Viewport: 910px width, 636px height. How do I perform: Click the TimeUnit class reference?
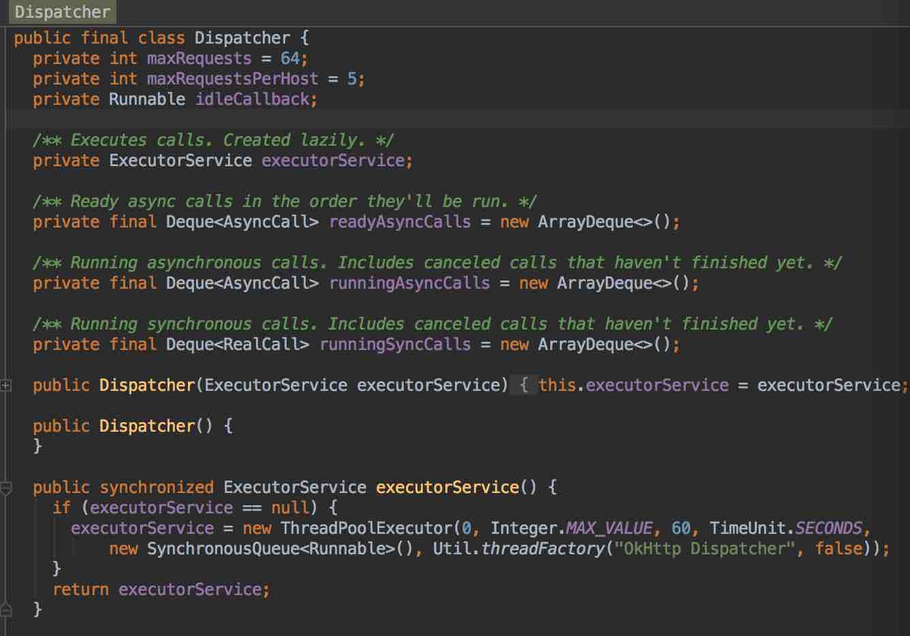748,528
